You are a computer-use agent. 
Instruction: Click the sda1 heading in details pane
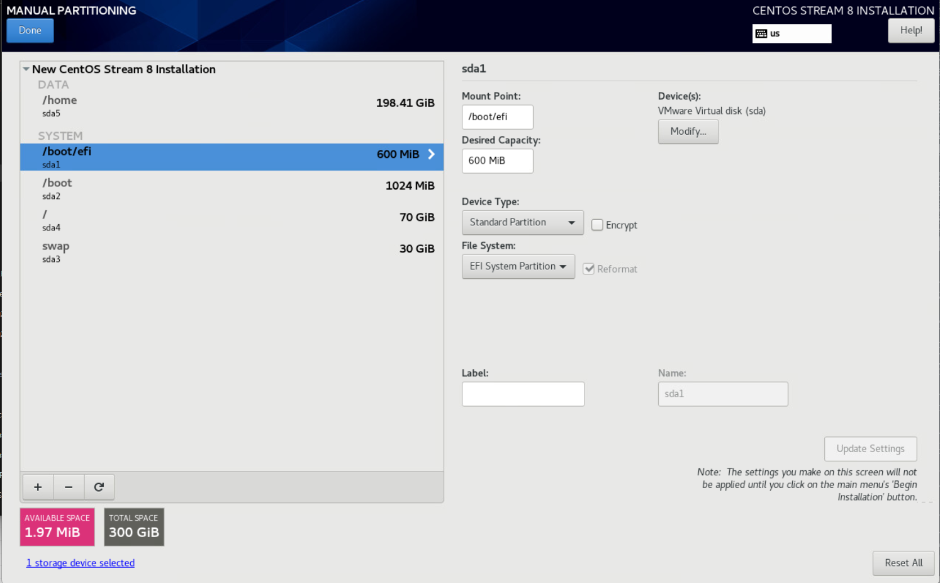[x=474, y=69]
